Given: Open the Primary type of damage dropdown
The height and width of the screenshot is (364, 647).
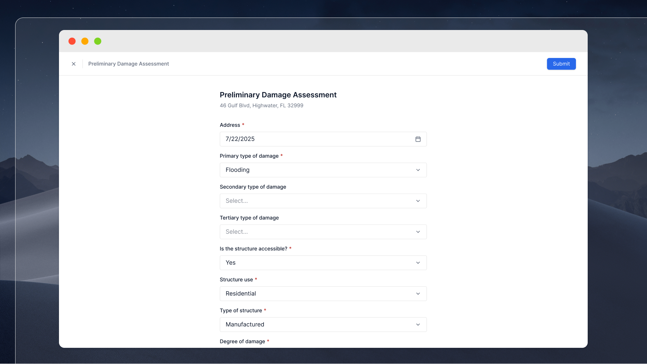Looking at the screenshot, I should 317,170.
